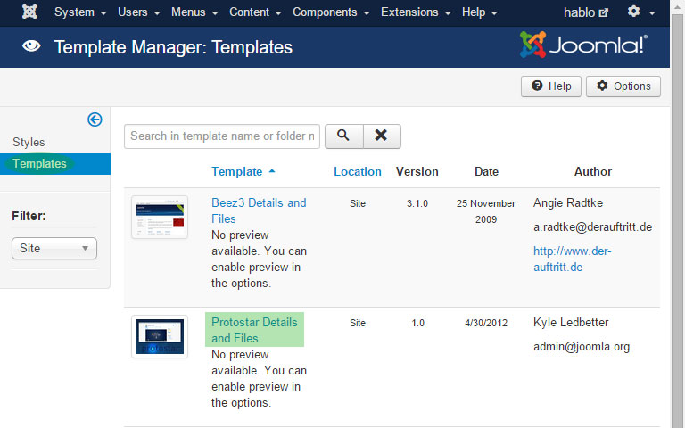Sort by the Location column header
Screen dimensions: 685x428
click(358, 171)
